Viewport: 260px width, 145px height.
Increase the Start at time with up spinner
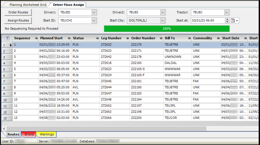coord(227,19)
